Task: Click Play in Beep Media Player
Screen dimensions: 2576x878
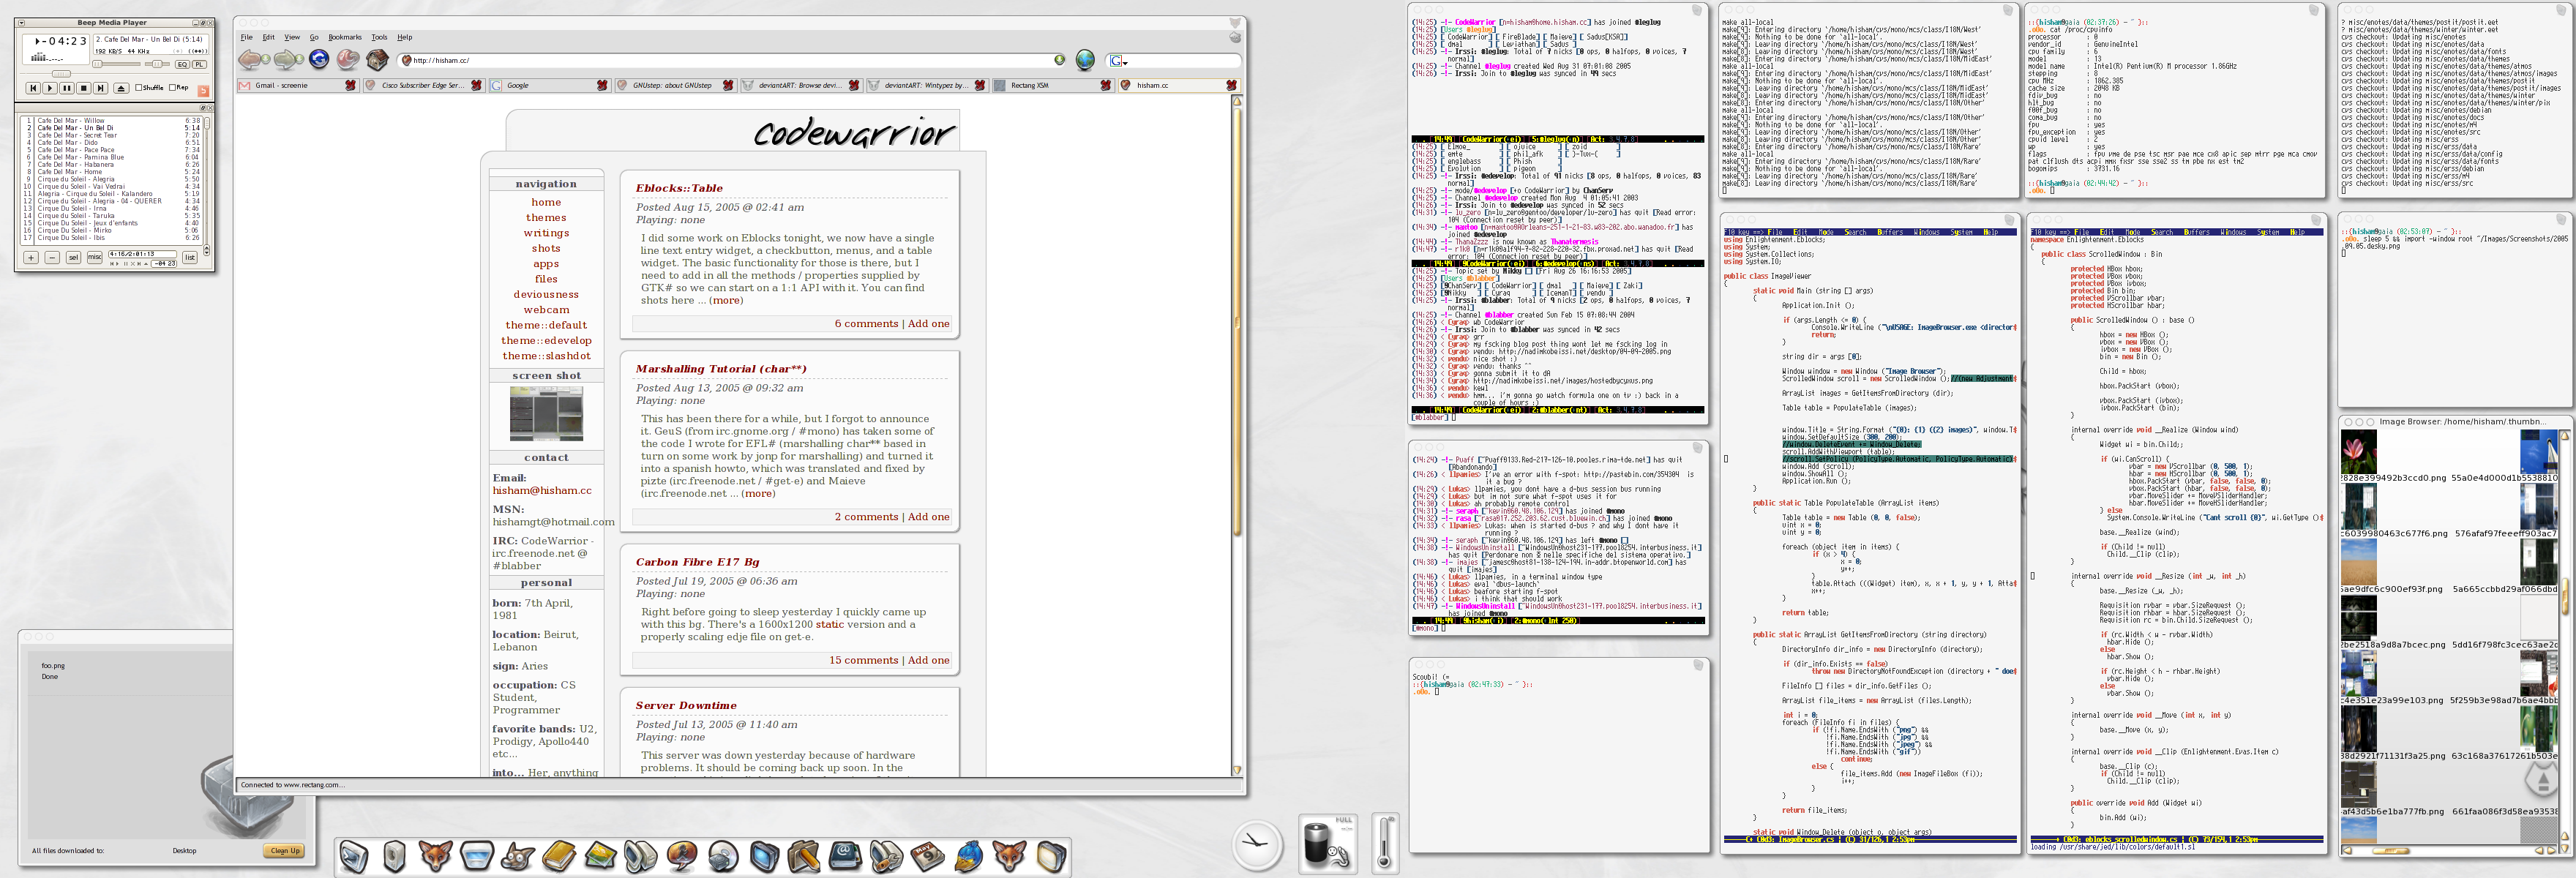Action: tap(50, 88)
